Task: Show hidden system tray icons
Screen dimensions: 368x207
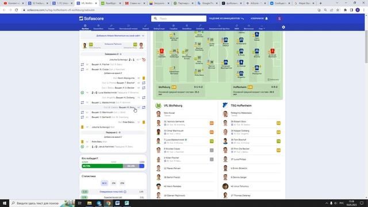Action: click(327, 203)
